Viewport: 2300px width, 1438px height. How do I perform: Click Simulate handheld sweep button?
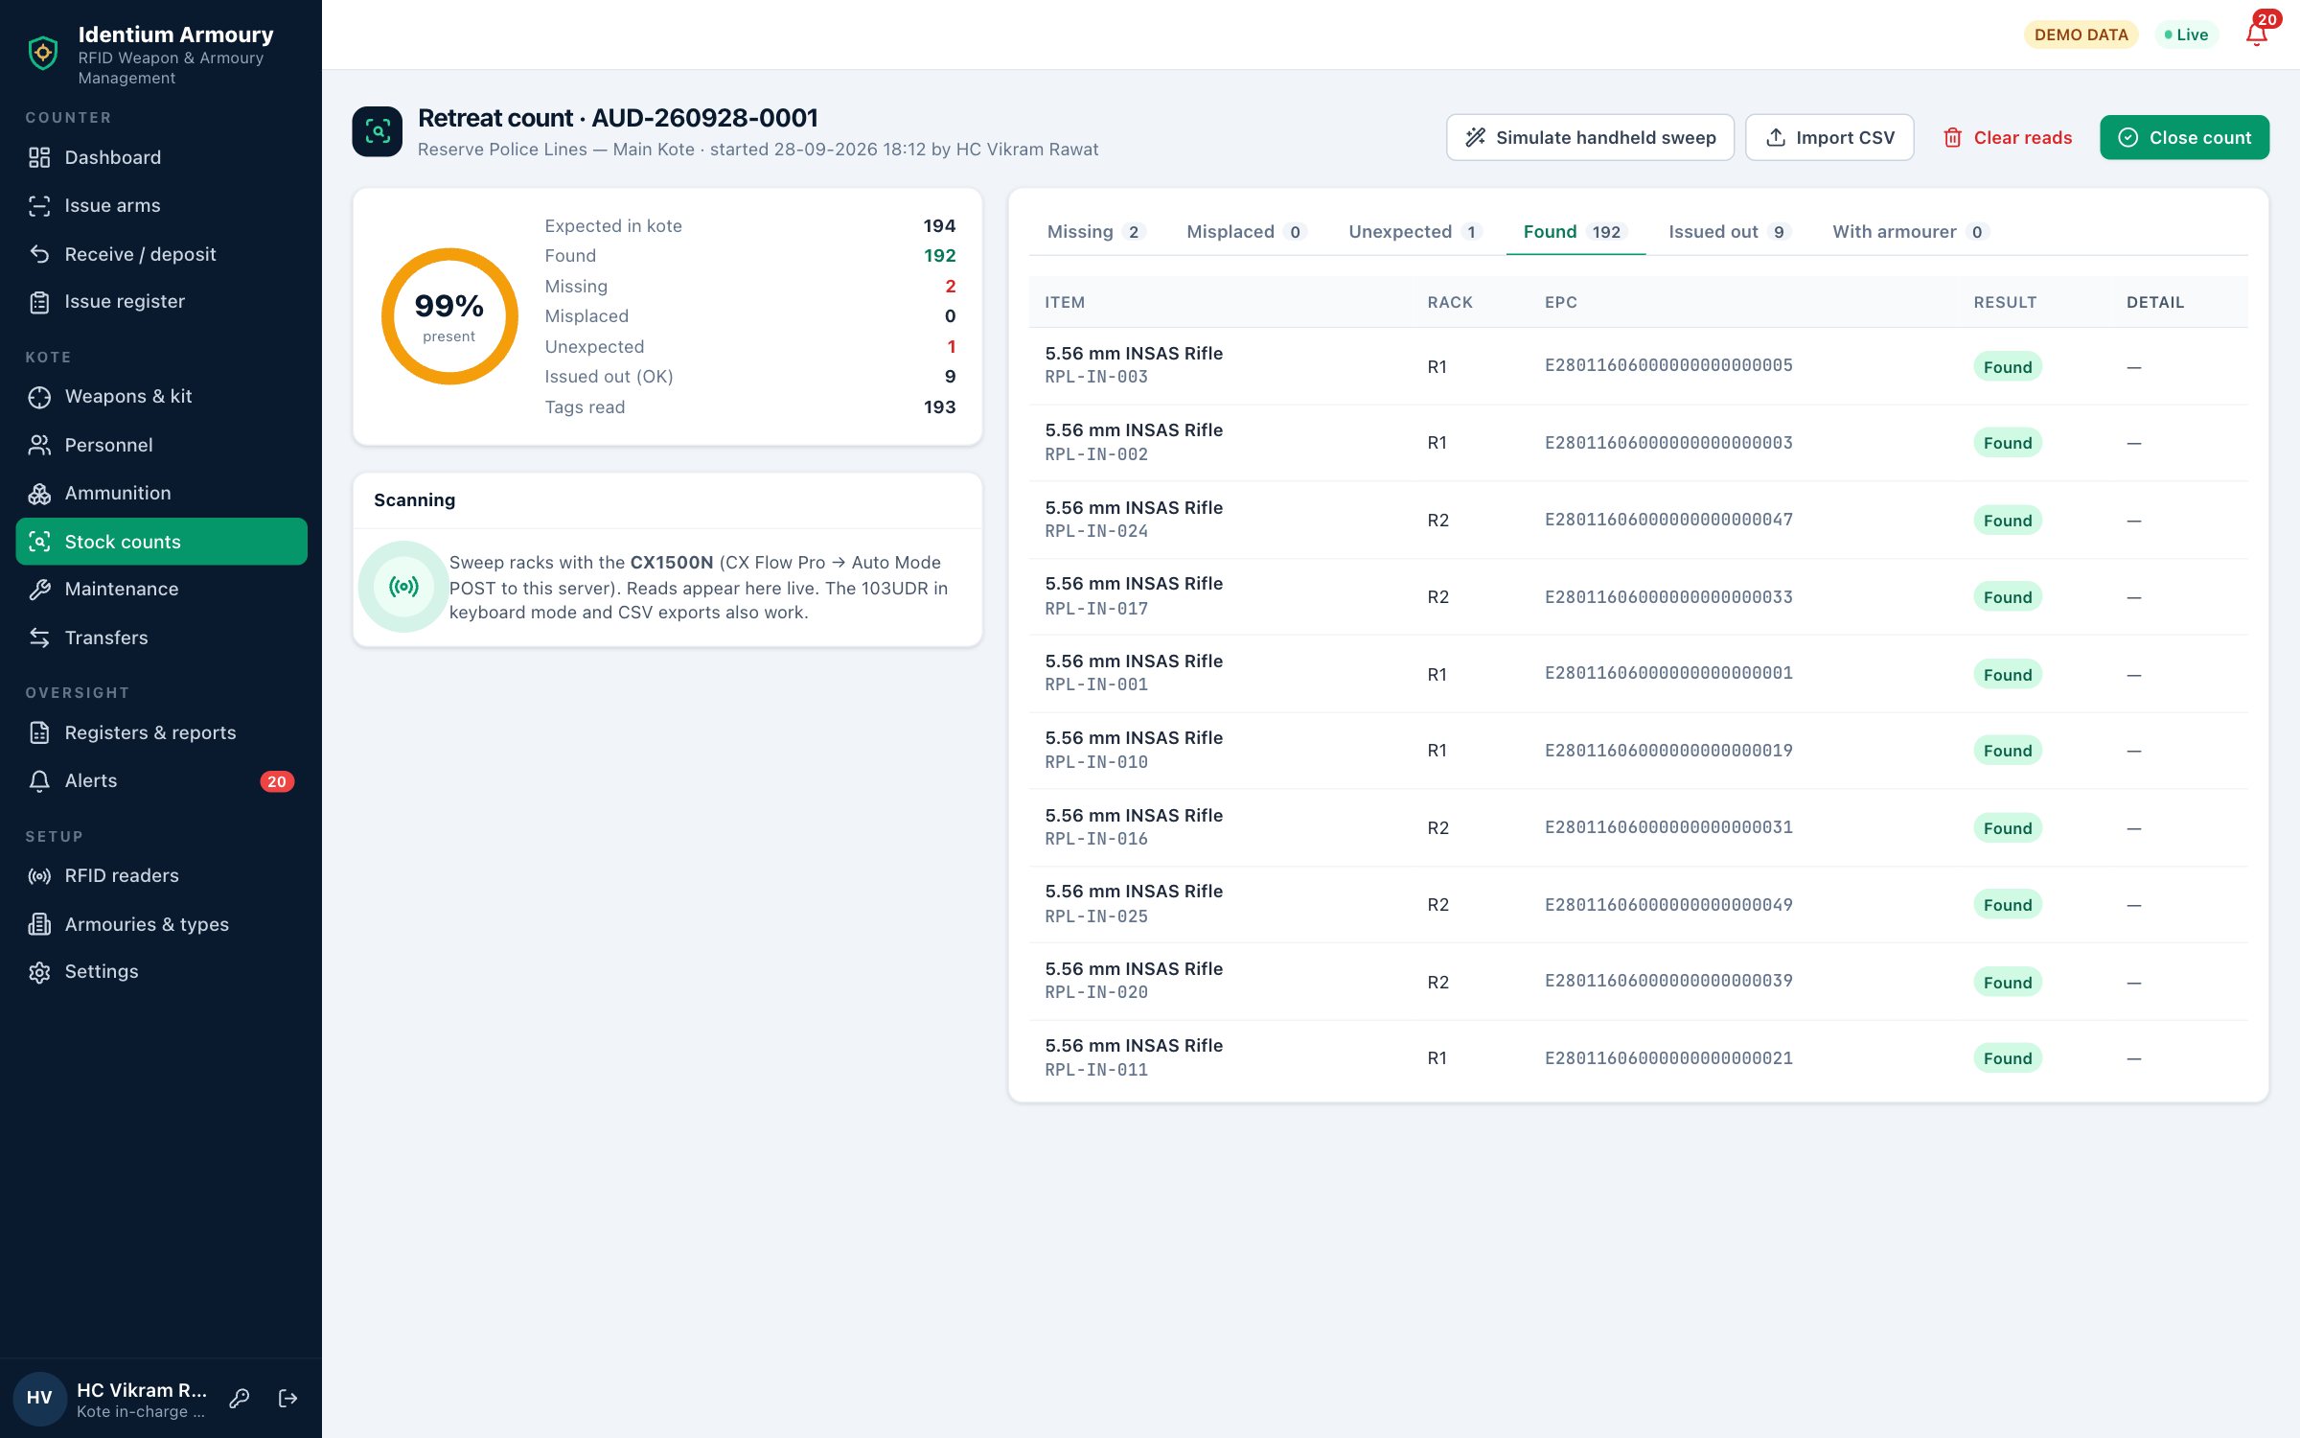[x=1590, y=137]
